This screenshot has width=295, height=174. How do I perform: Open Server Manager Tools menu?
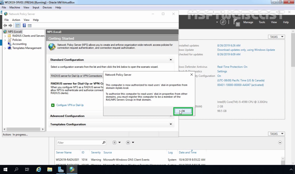click(x=262, y=22)
